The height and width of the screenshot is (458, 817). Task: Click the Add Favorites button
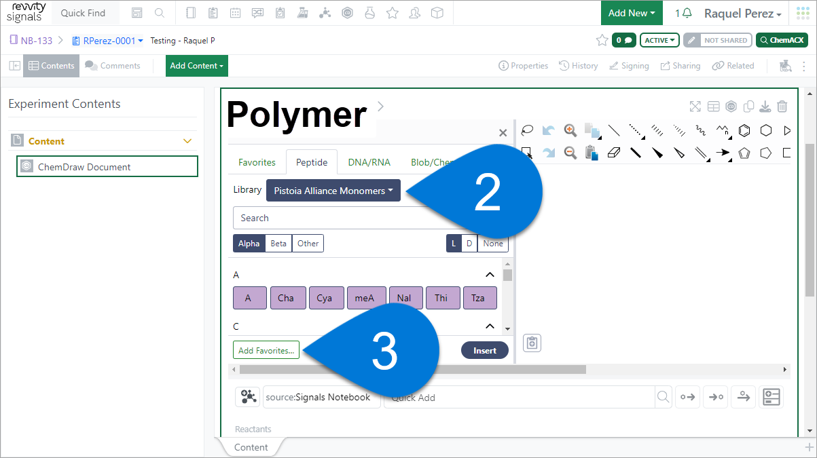tap(266, 350)
